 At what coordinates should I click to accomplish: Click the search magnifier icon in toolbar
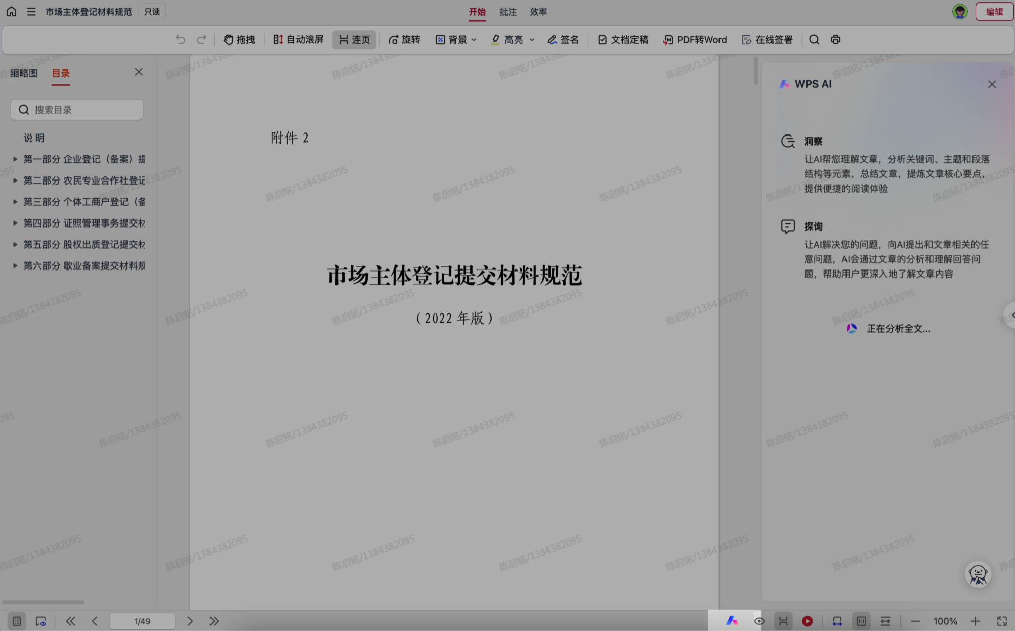[814, 40]
